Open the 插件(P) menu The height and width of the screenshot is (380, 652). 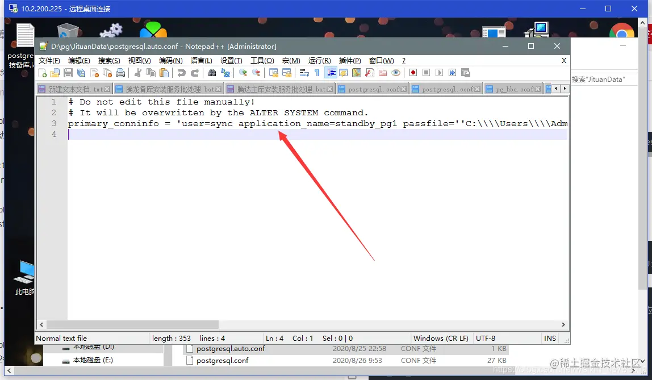tap(350, 61)
